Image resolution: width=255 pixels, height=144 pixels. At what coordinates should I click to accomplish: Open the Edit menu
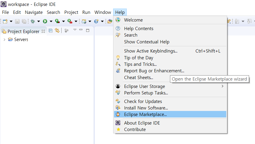click(17, 12)
